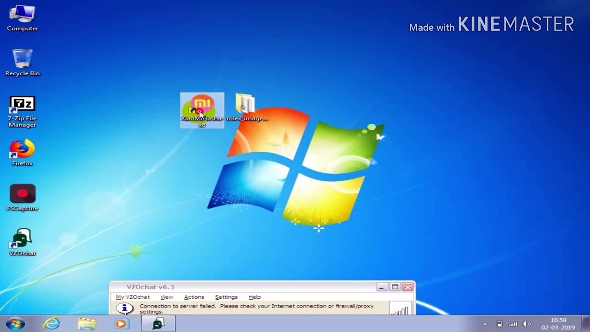
Task: Open Windows Media Player from taskbar
Action: pyautogui.click(x=122, y=324)
